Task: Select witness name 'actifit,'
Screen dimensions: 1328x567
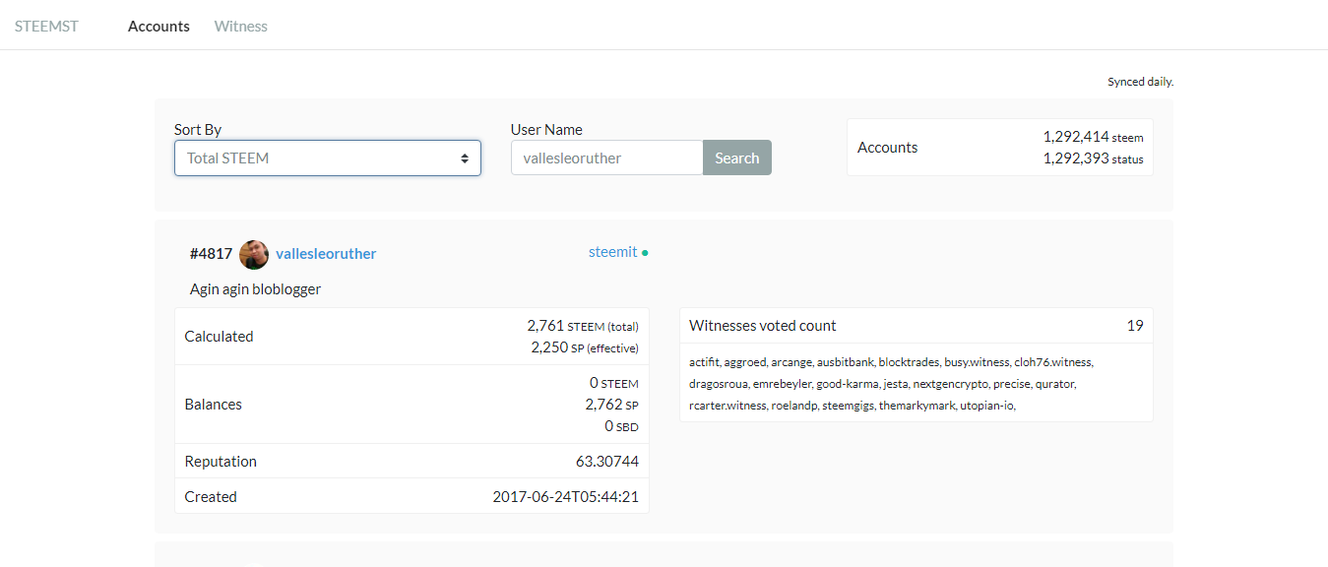Action: (x=705, y=362)
